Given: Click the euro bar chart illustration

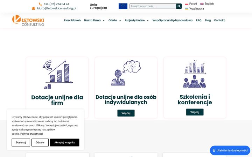Looking at the screenshot, I should (58, 75).
